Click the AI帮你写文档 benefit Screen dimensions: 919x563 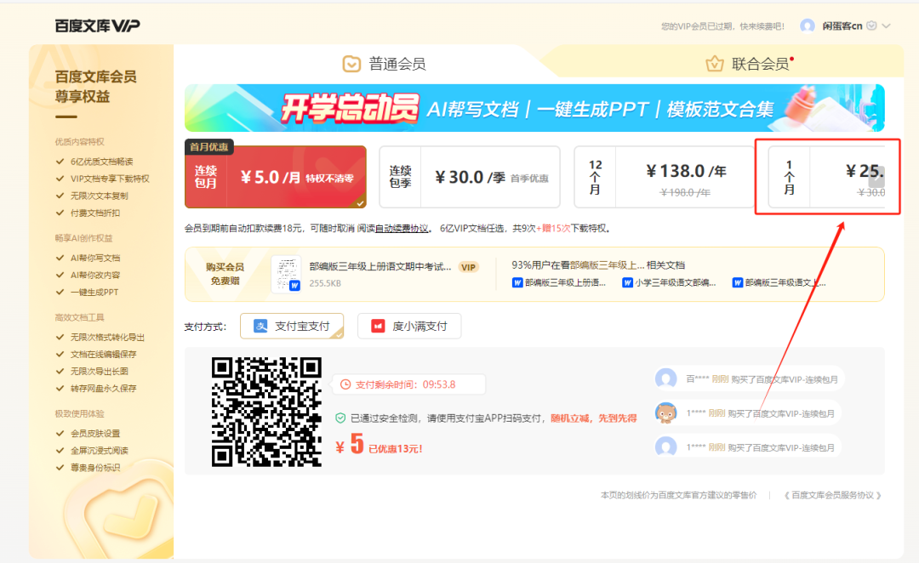click(x=95, y=258)
